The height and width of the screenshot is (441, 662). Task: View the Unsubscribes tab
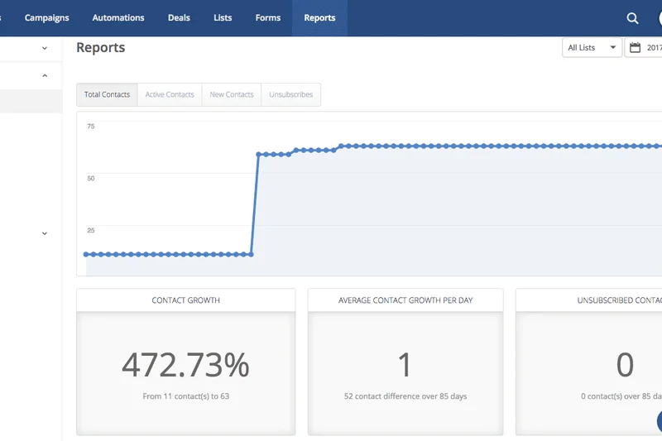[291, 94]
